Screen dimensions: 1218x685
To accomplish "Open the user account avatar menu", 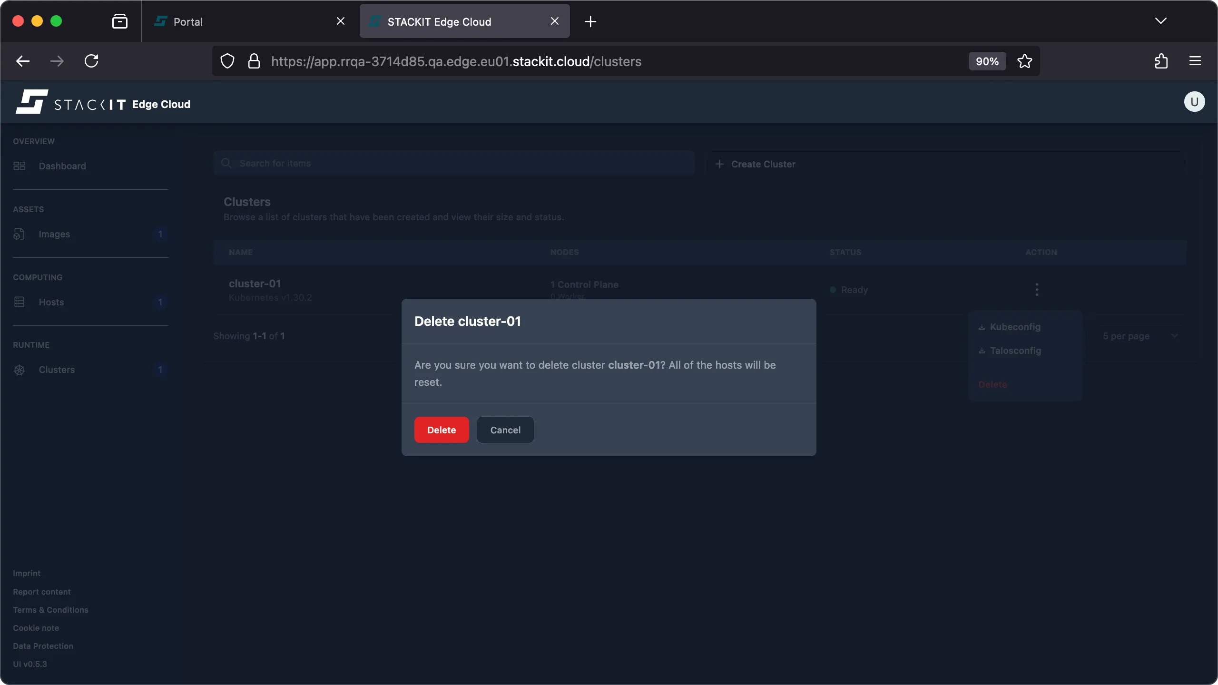I will pyautogui.click(x=1194, y=101).
